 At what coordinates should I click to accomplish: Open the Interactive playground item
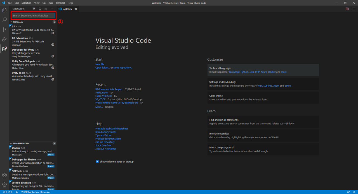point(263,149)
